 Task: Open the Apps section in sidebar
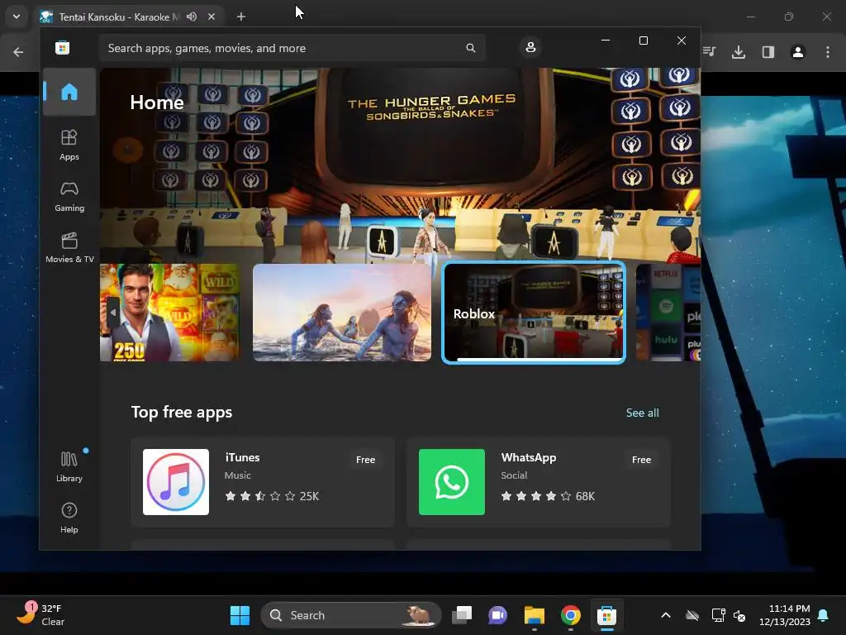point(69,145)
